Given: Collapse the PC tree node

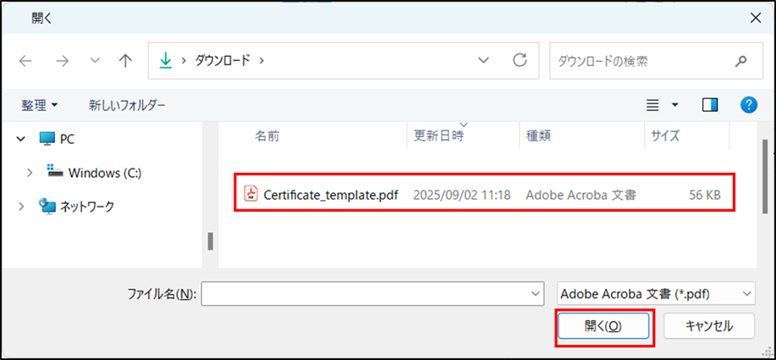Looking at the screenshot, I should point(21,140).
